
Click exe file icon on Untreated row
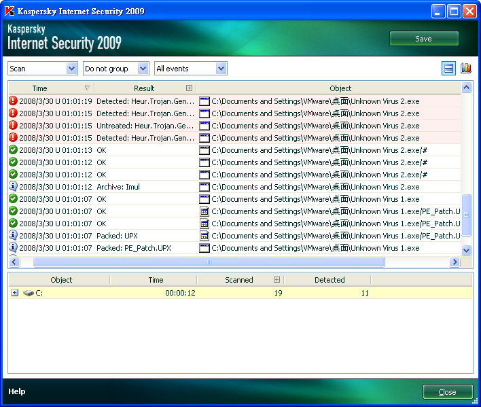tap(204, 126)
